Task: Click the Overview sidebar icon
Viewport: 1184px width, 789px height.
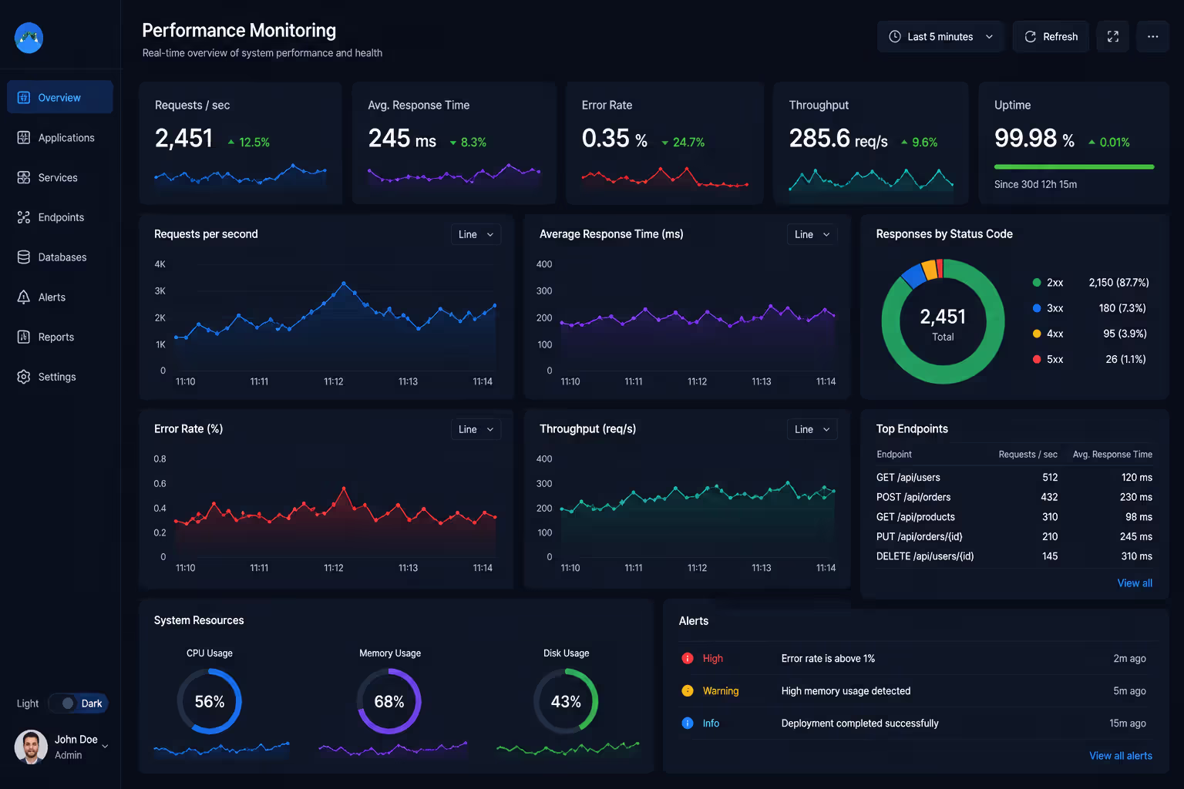Action: click(24, 98)
